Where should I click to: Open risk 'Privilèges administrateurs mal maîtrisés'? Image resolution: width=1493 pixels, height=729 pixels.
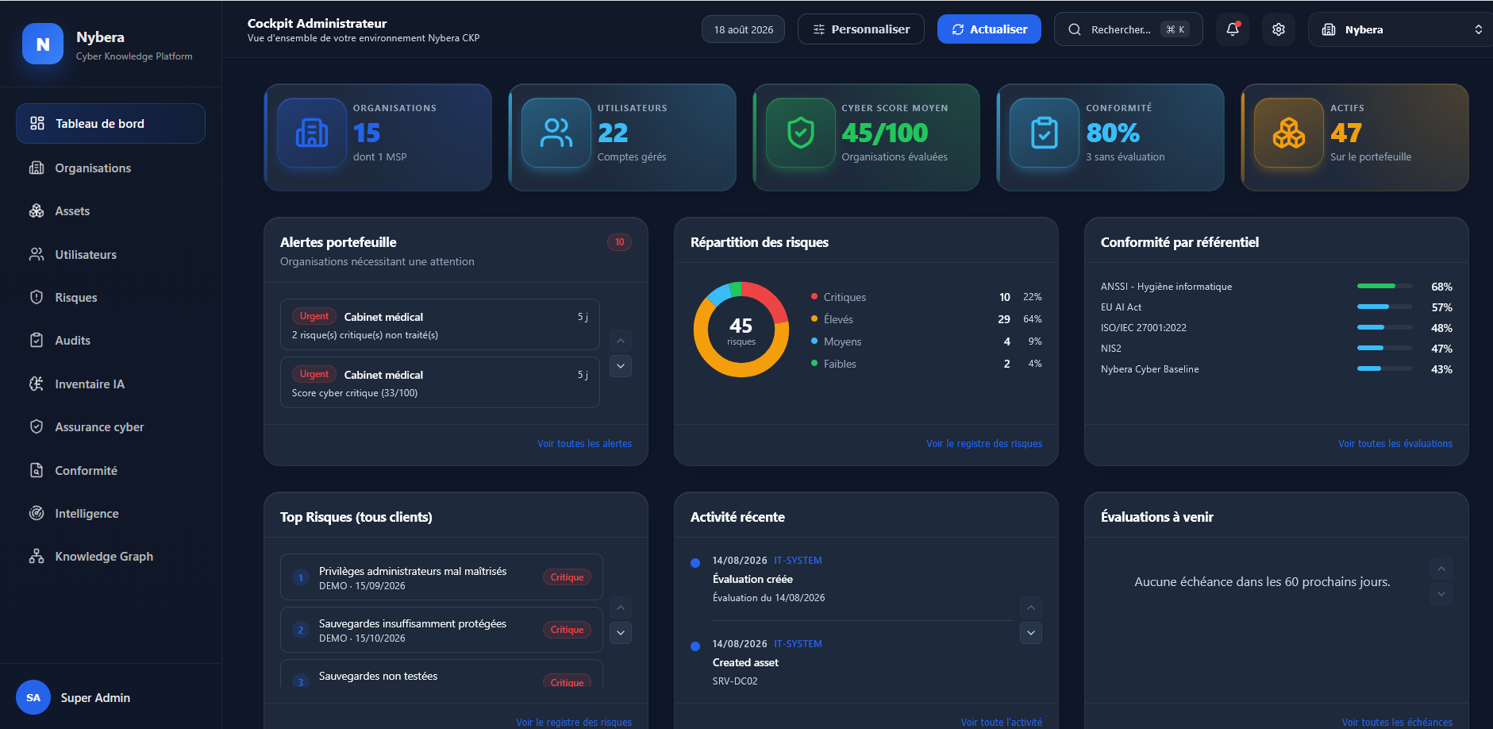pos(441,577)
